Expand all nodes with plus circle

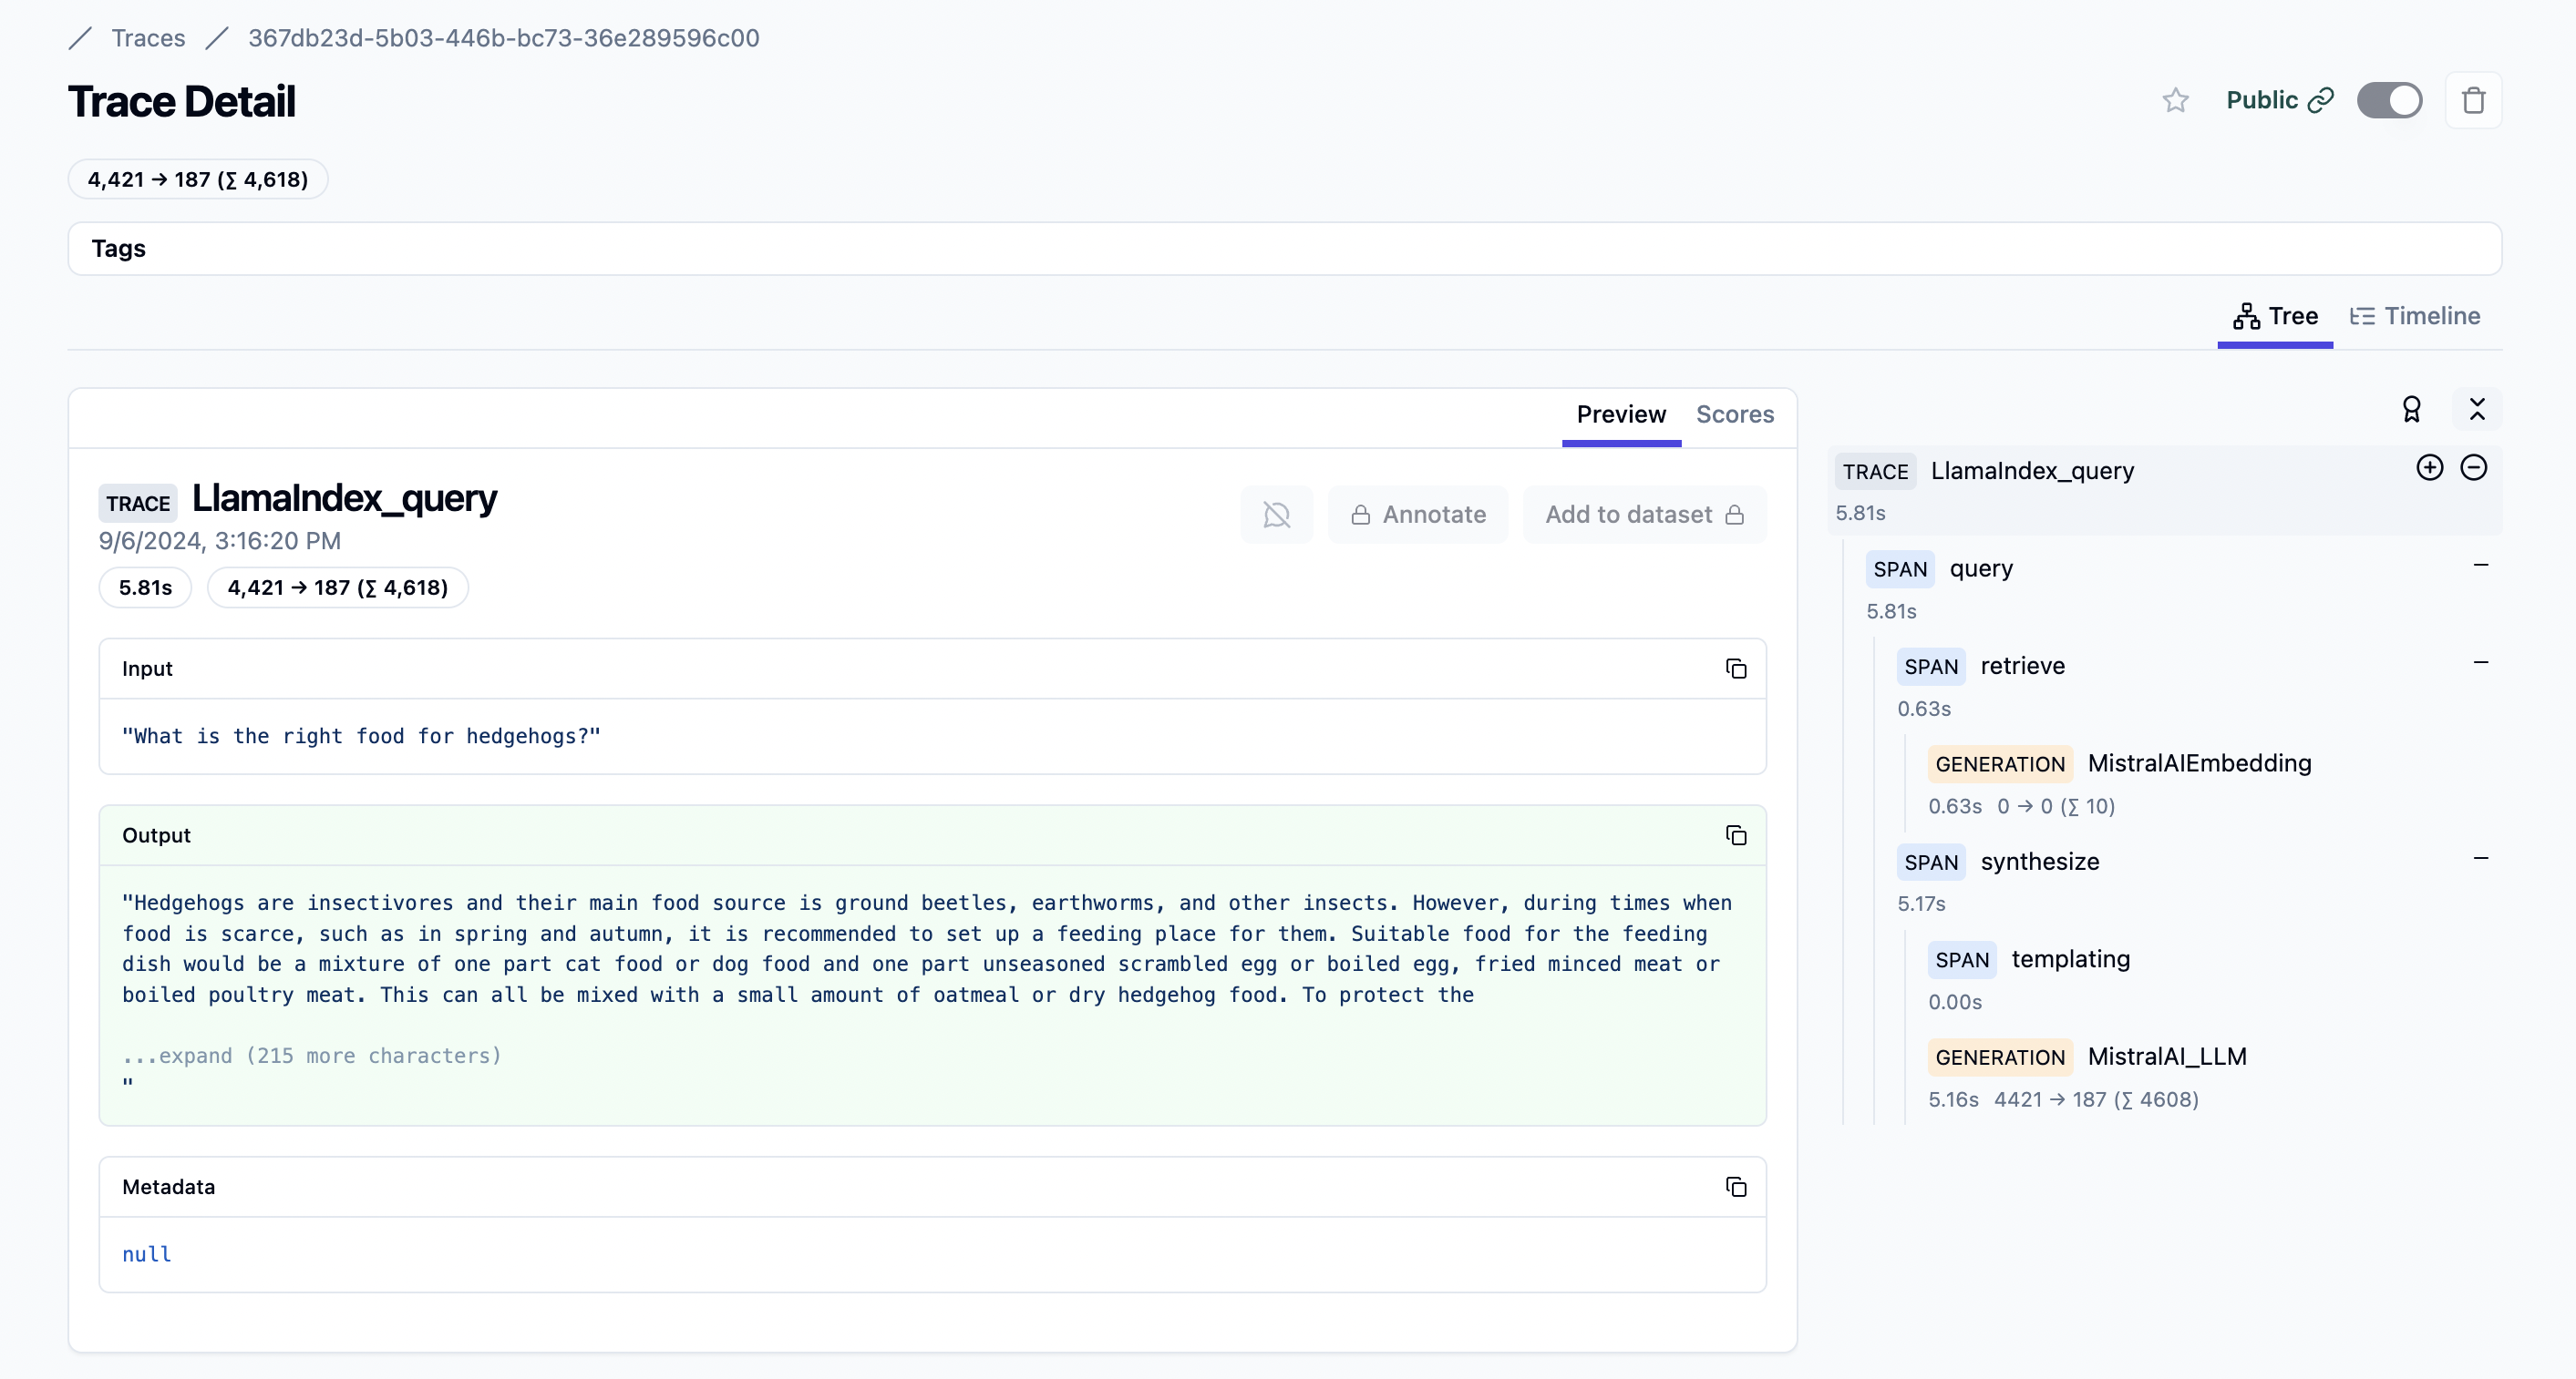(2429, 467)
